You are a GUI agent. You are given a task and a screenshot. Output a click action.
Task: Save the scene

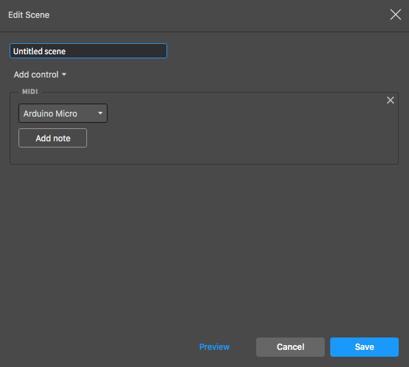tap(364, 347)
